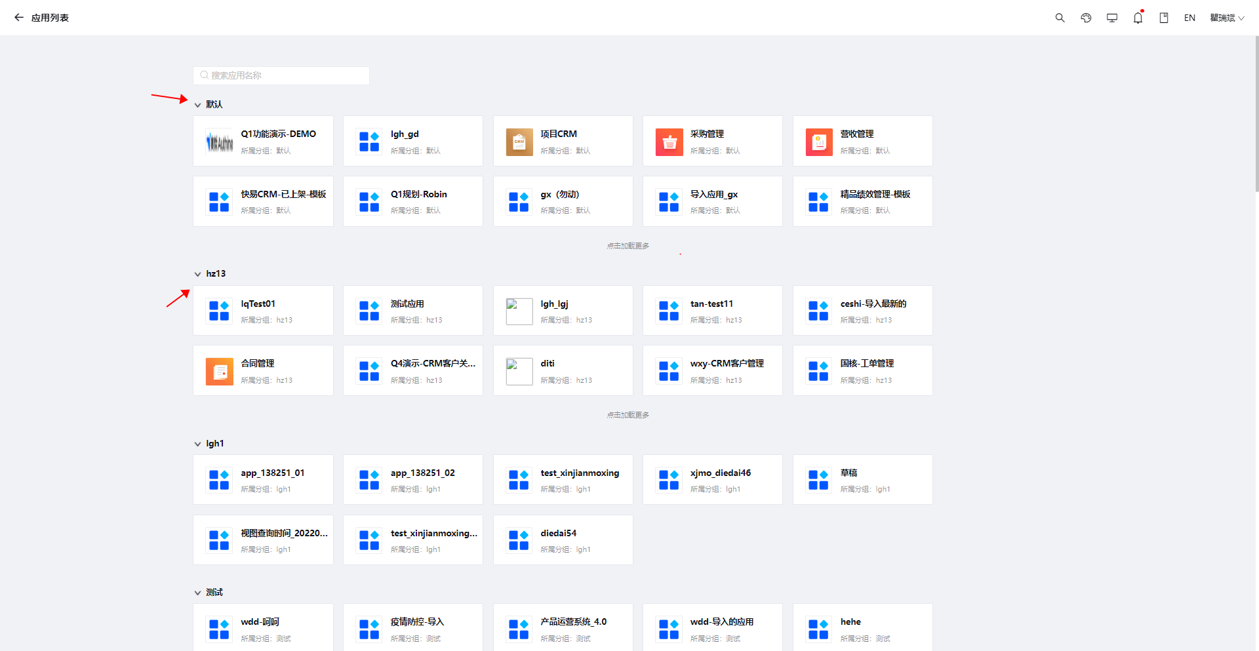
Task: Switch language to EN
Action: click(1189, 18)
